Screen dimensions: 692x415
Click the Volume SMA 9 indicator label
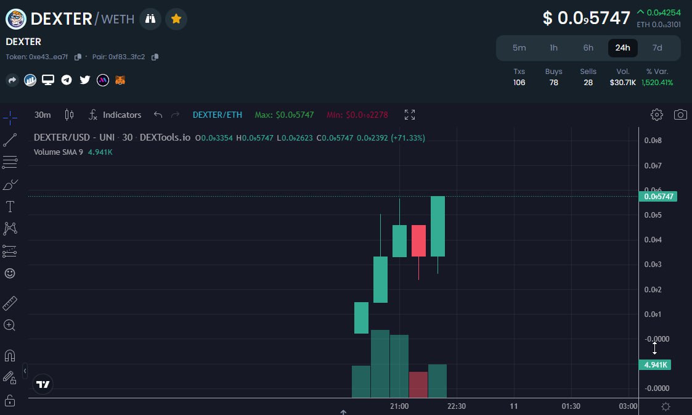coord(59,152)
